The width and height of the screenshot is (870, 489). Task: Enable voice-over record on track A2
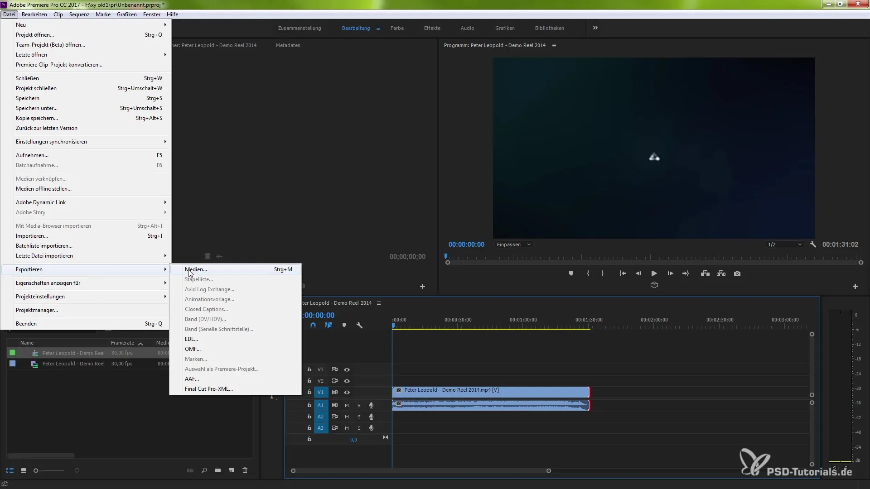371,417
